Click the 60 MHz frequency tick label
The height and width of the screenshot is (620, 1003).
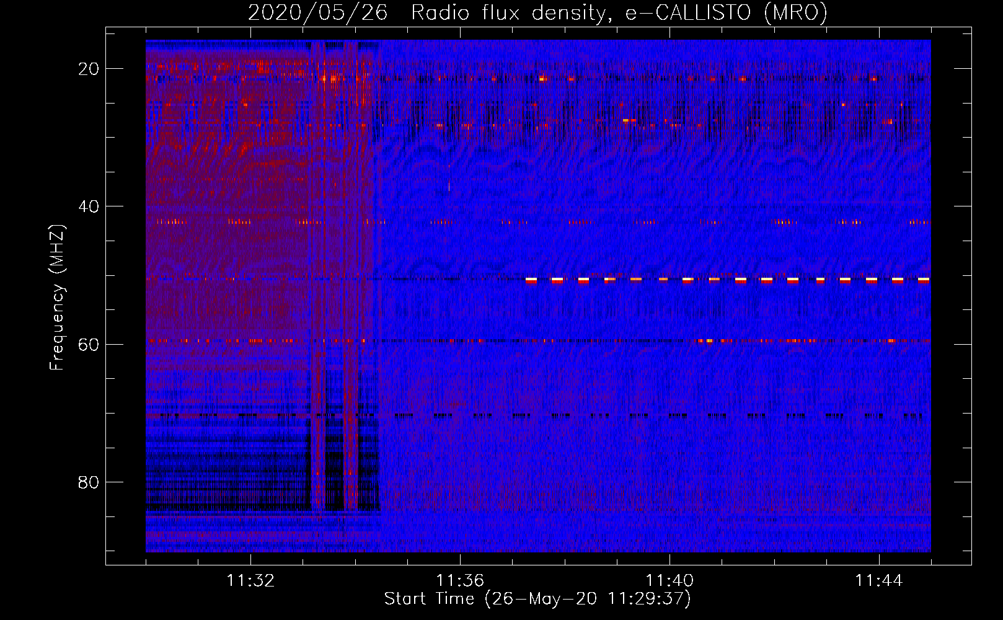click(89, 345)
